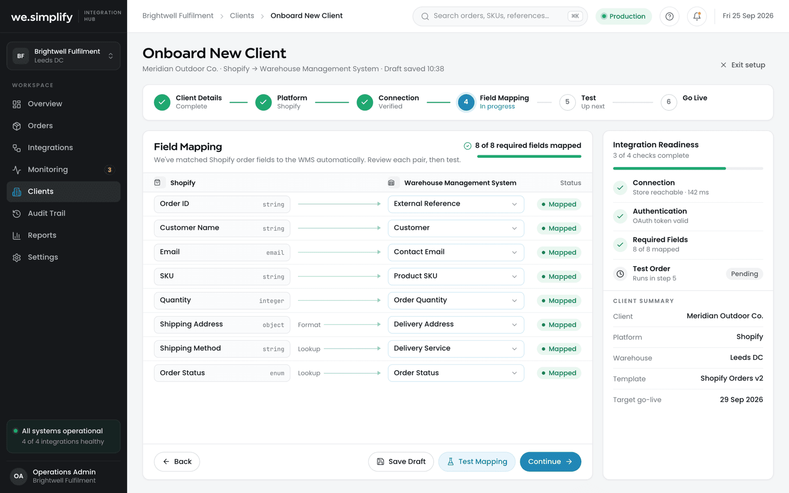The height and width of the screenshot is (493, 789).
Task: Click the All systems operational status card
Action: coord(64,436)
